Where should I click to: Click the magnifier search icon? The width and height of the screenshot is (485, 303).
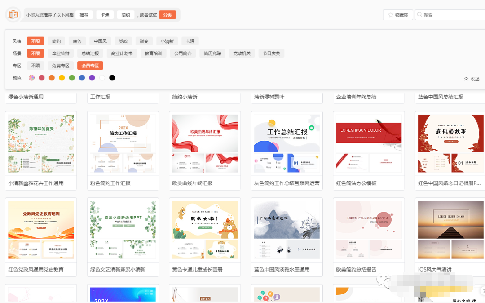click(419, 14)
